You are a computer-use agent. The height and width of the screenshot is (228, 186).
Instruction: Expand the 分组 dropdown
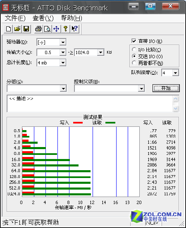tap(63, 88)
